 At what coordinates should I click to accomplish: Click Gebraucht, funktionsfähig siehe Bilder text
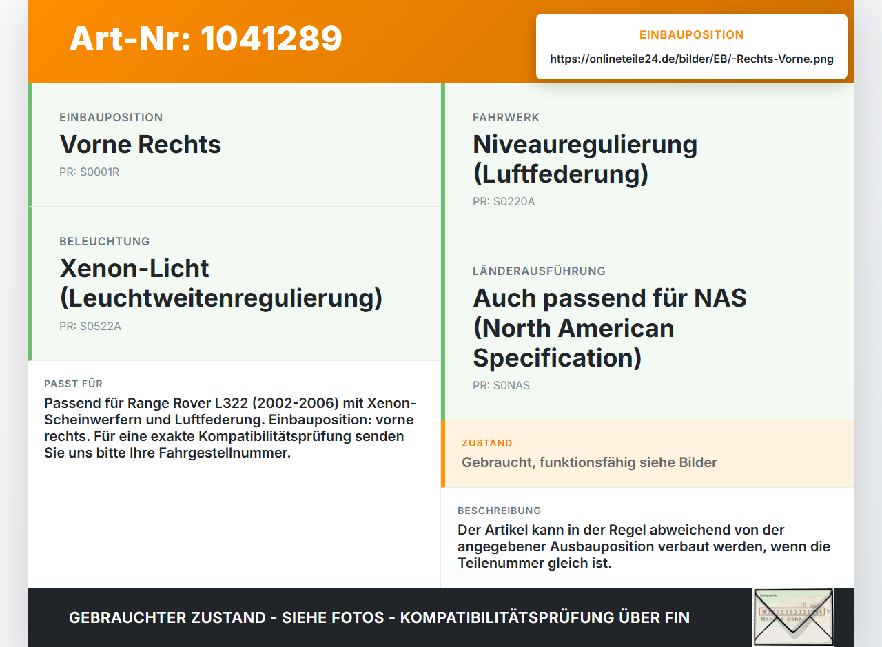tap(589, 462)
